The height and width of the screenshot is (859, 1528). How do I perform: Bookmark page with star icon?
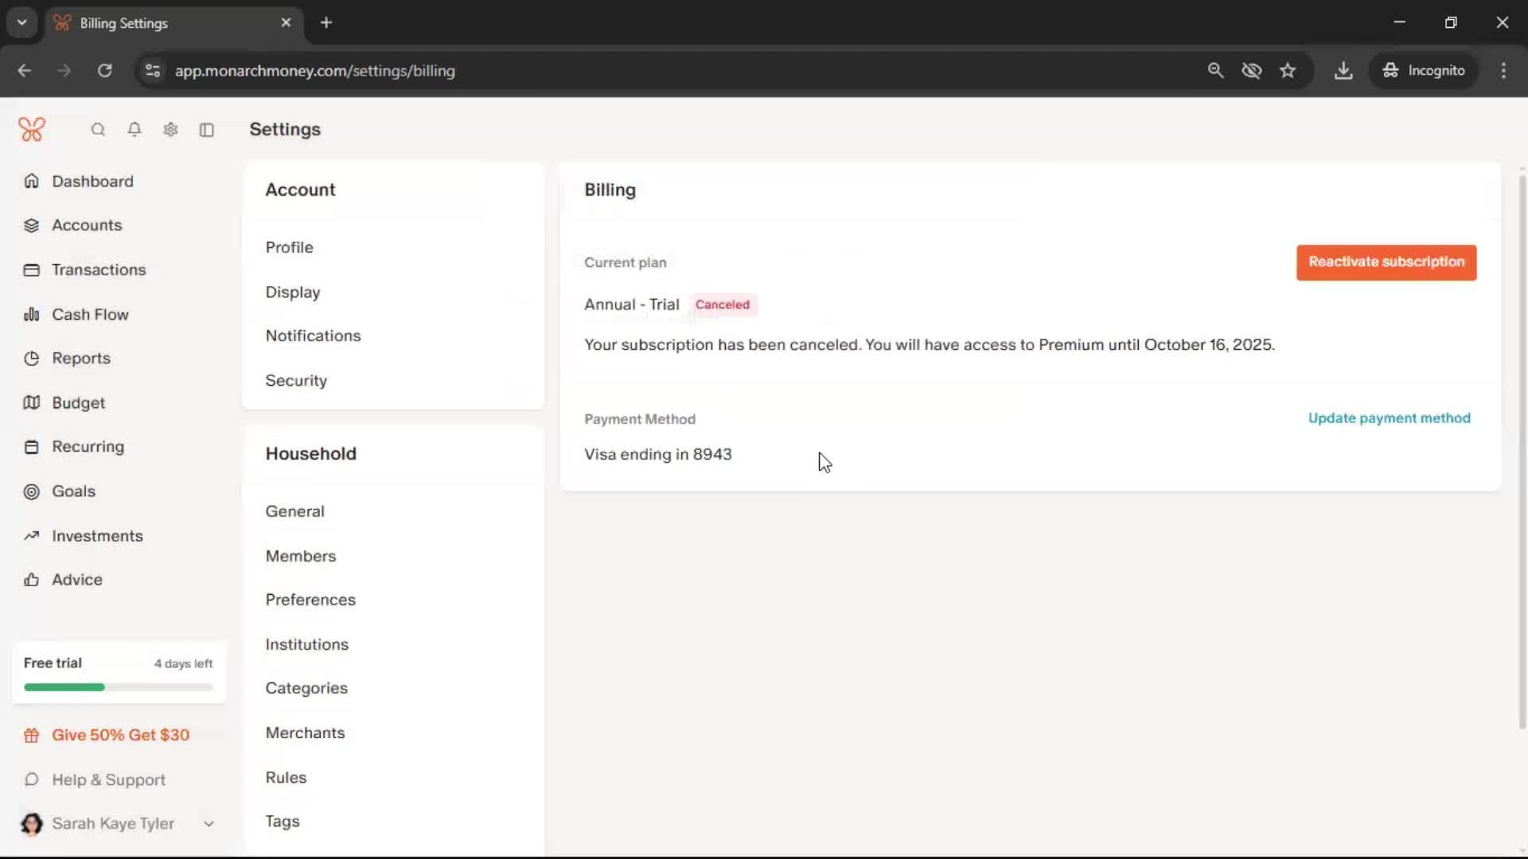click(x=1288, y=71)
